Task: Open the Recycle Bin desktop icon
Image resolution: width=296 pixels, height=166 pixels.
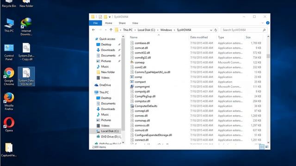Action: pos(9,4)
